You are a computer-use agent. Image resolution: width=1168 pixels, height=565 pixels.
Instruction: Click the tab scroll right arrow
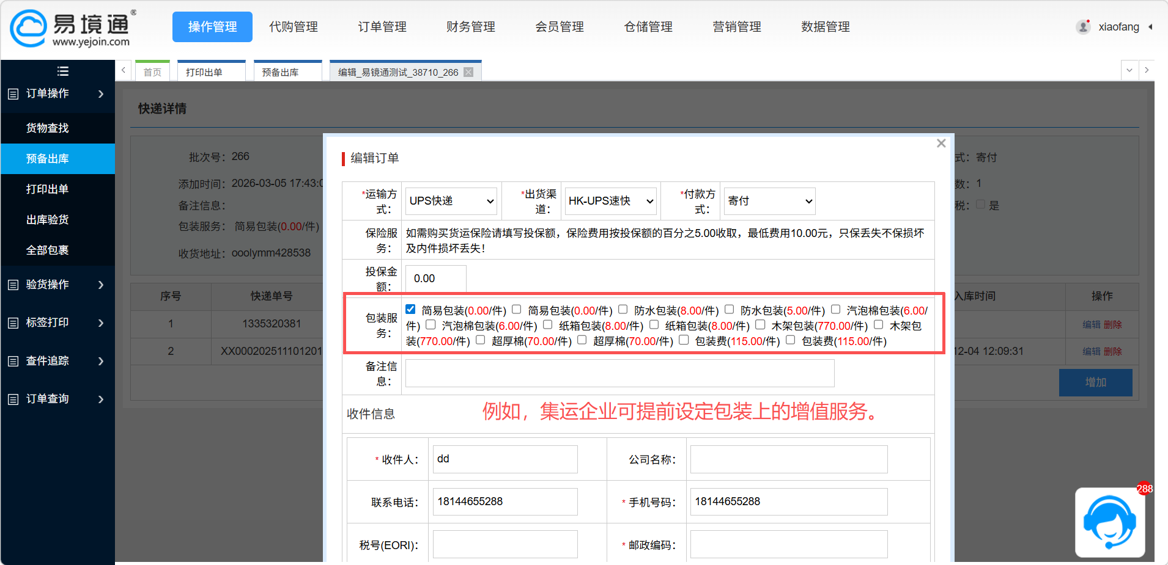click(1147, 70)
